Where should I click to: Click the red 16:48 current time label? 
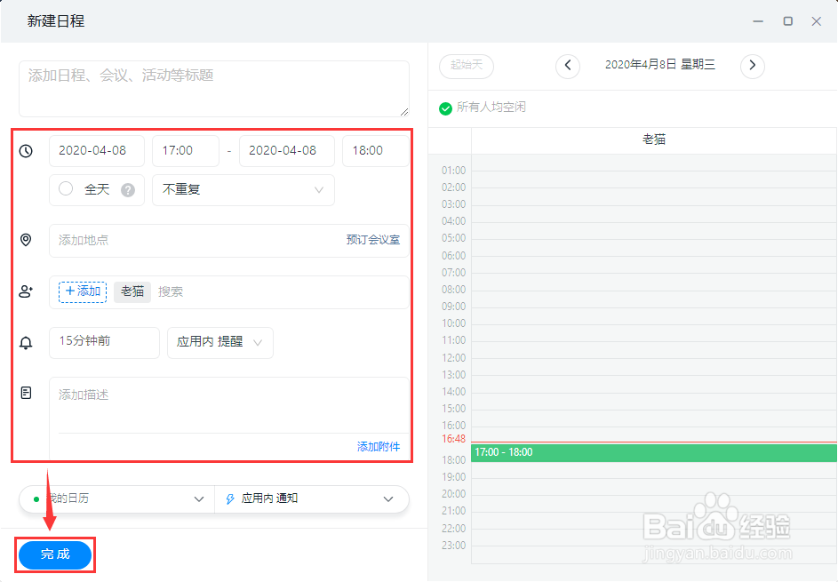[x=453, y=439]
